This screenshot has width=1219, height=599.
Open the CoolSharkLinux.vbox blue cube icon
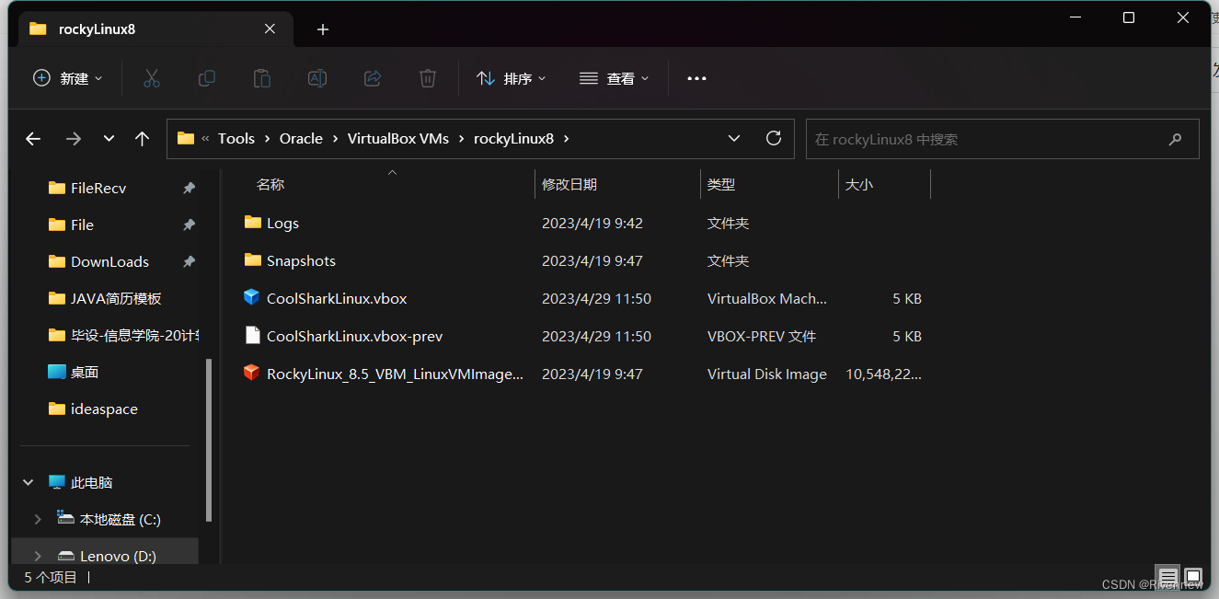[x=252, y=297]
